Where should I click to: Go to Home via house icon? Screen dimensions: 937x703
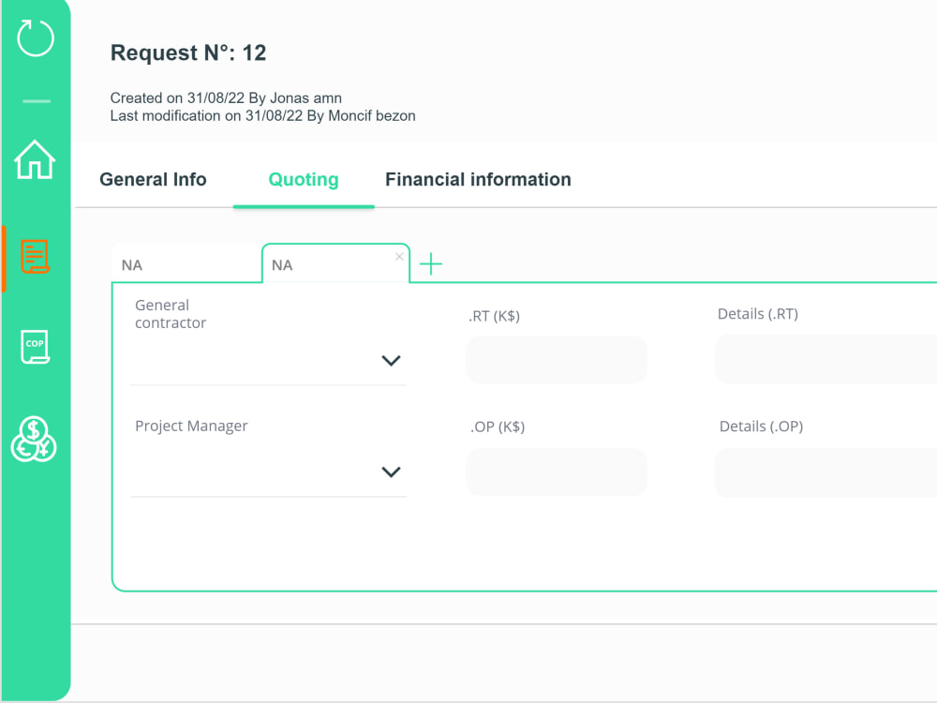pos(35,159)
